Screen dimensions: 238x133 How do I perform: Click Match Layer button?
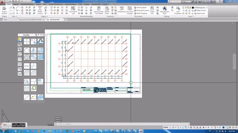pos(199,13)
